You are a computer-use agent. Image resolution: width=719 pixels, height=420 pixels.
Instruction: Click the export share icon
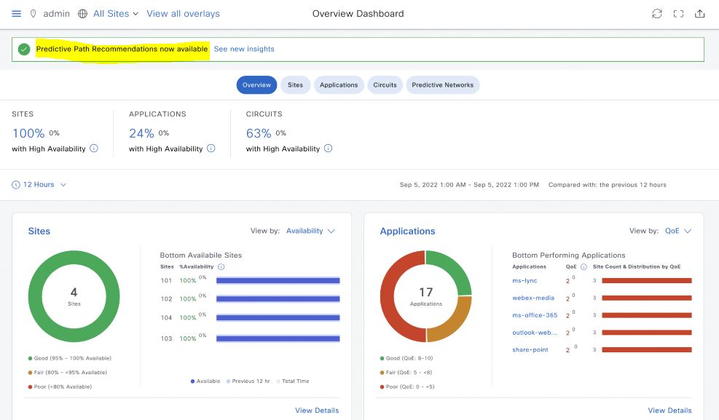tap(700, 14)
